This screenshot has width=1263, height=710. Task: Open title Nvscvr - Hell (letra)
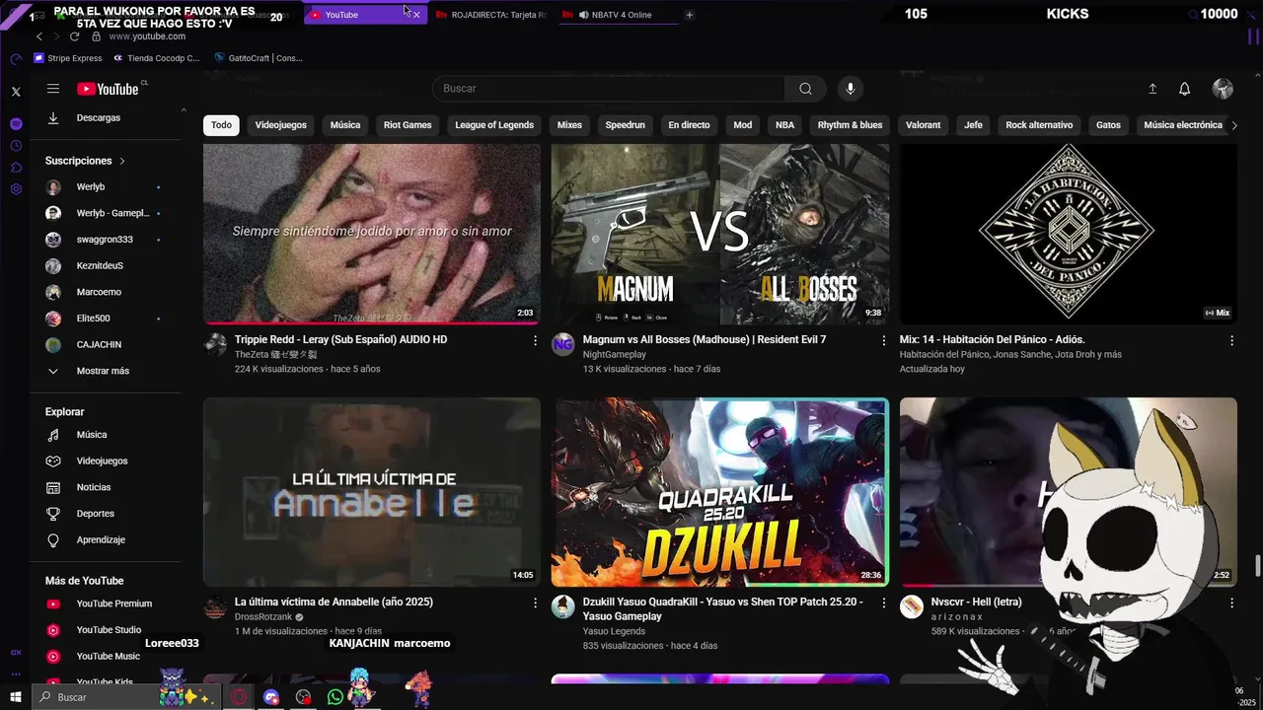977,603
